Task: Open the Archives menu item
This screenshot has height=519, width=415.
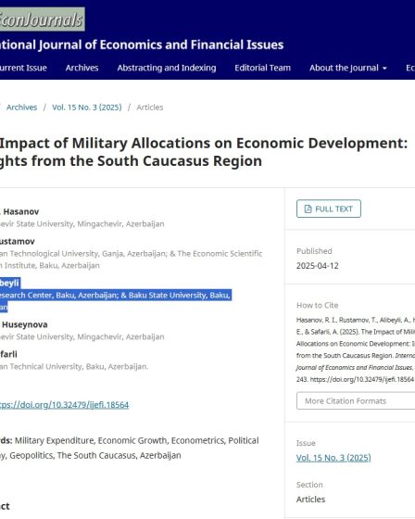Action: (x=82, y=68)
